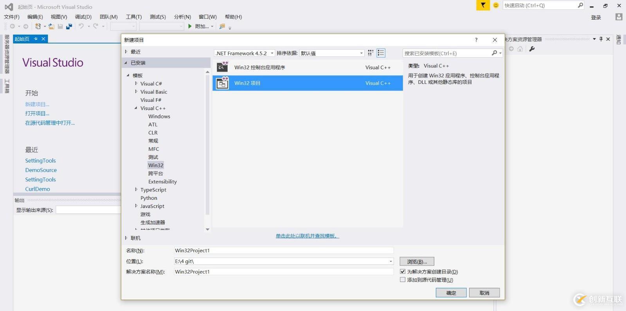Screen dimensions: 626x311
Task: Click the Solution Explorer wrench properties icon
Action: (x=532, y=49)
